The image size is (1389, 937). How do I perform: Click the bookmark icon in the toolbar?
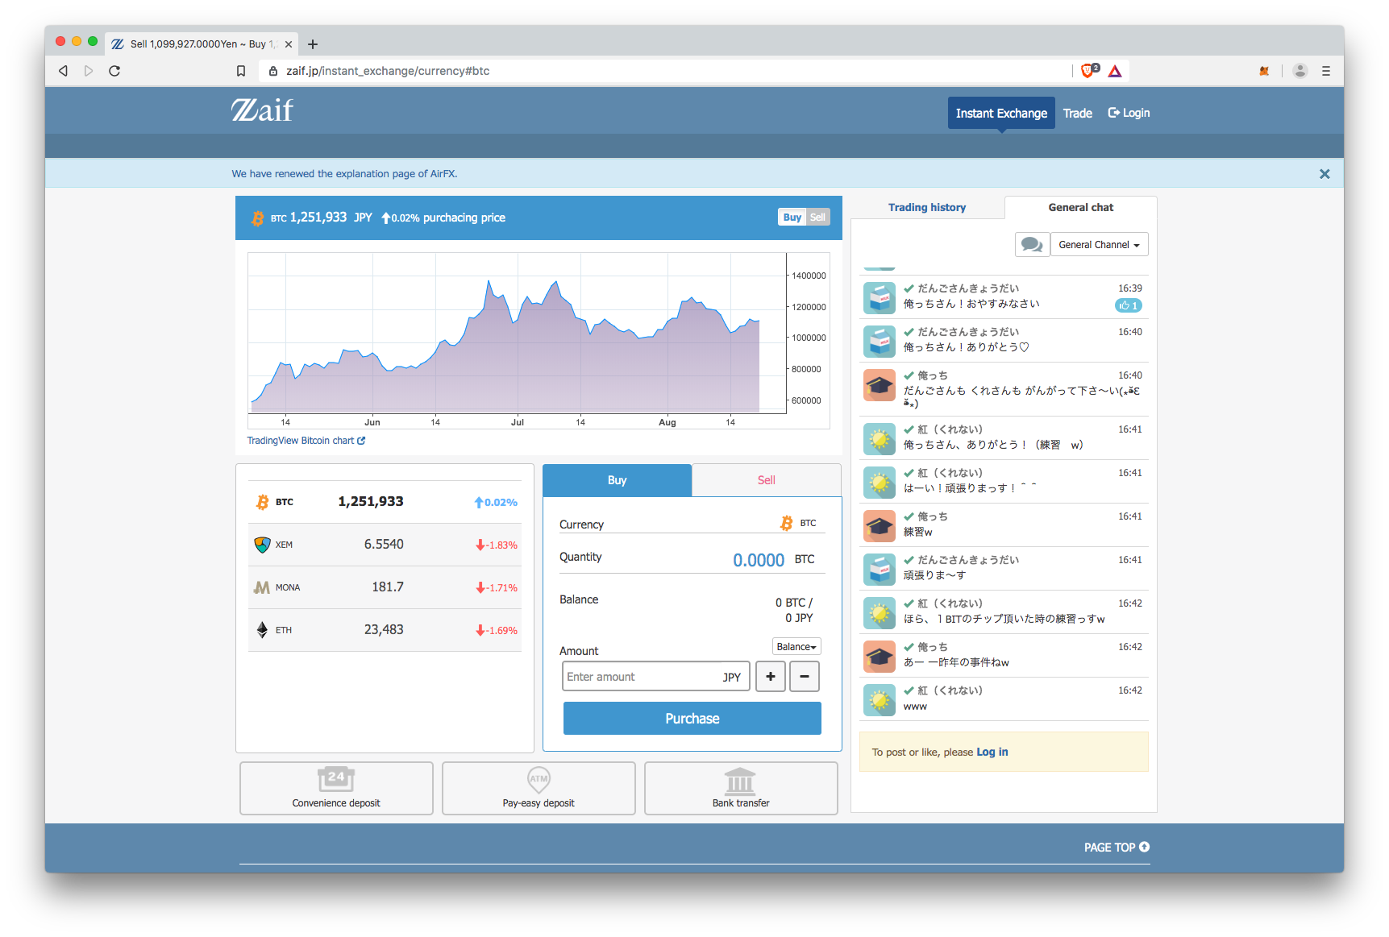(x=240, y=71)
